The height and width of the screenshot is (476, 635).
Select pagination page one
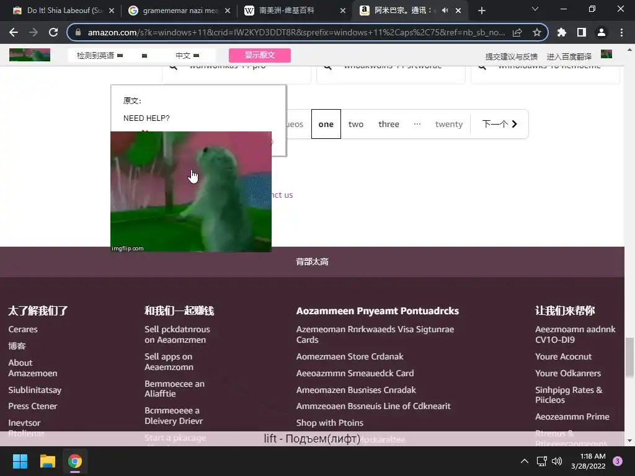[x=326, y=124]
